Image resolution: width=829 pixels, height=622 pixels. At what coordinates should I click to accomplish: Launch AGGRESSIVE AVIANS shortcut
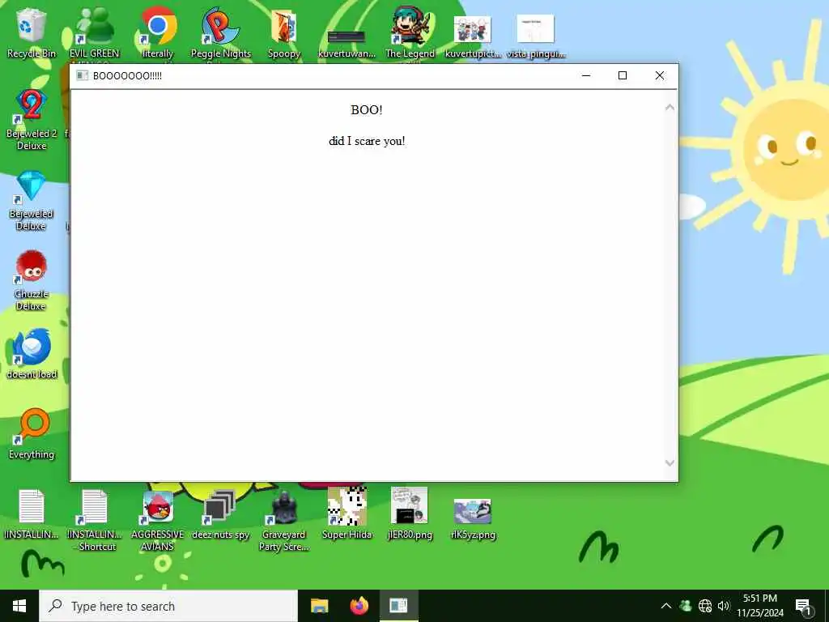tap(158, 521)
